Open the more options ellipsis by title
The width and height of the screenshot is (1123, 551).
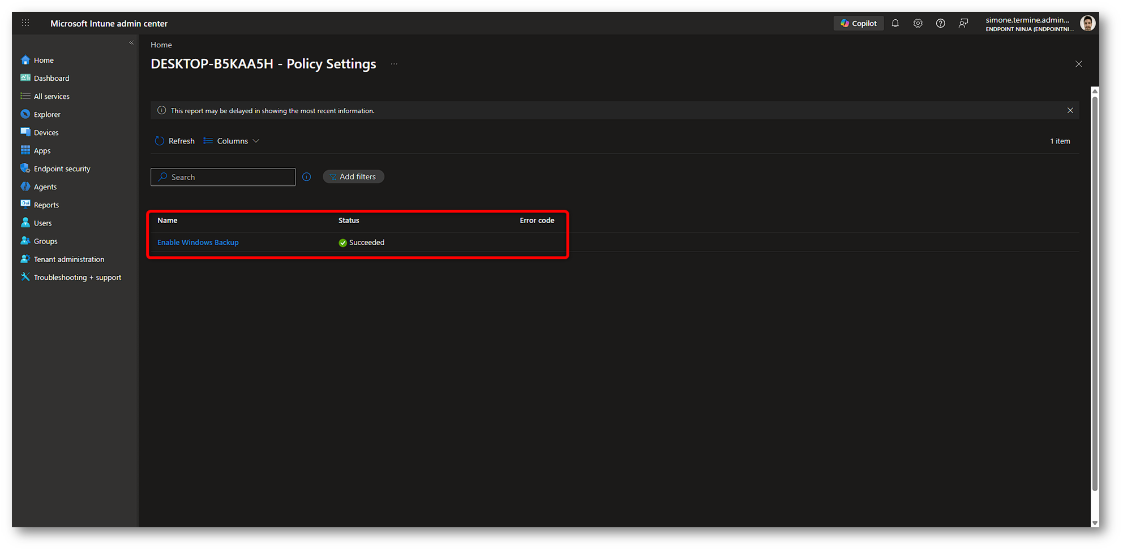(394, 64)
